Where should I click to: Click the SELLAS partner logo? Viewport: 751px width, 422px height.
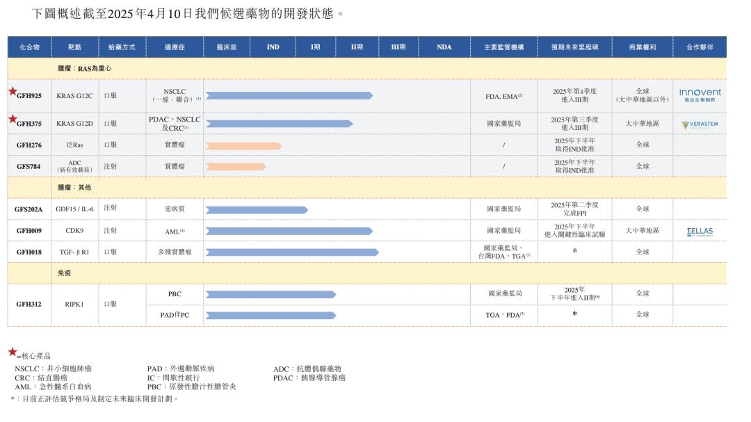700,232
